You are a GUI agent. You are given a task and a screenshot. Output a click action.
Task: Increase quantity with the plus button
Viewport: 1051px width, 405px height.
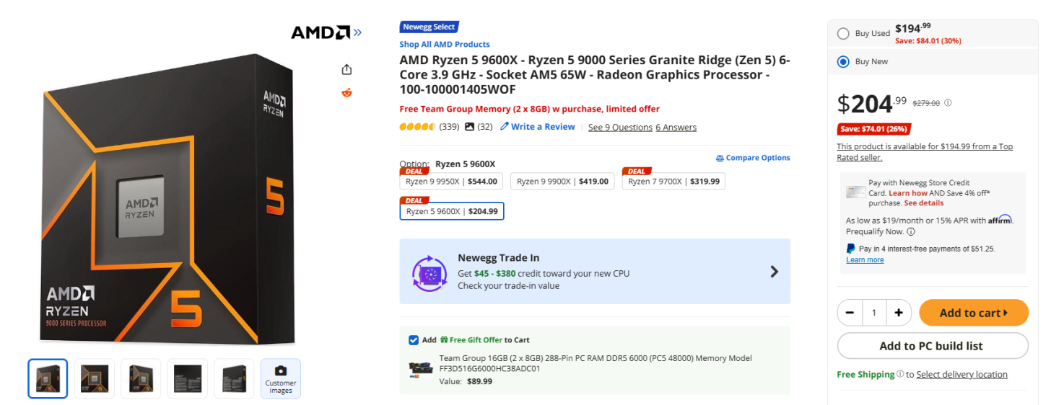tap(899, 313)
